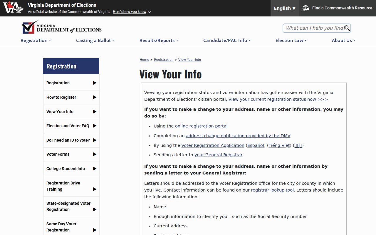This screenshot has height=235, width=376.
Task: Expand the Registration sidebar arrow
Action: click(95, 83)
